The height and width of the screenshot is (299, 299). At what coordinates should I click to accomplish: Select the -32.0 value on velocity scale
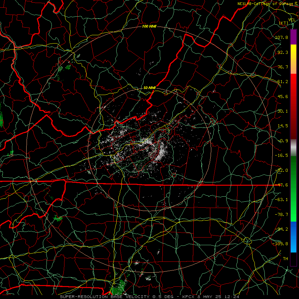[x=281, y=170]
